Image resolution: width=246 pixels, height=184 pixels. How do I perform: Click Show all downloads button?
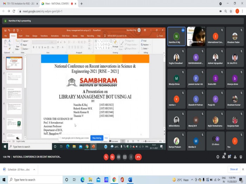[x=234, y=169]
